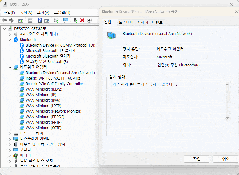
Task: Click the add driver computer icon
Action: [x=75, y=20]
